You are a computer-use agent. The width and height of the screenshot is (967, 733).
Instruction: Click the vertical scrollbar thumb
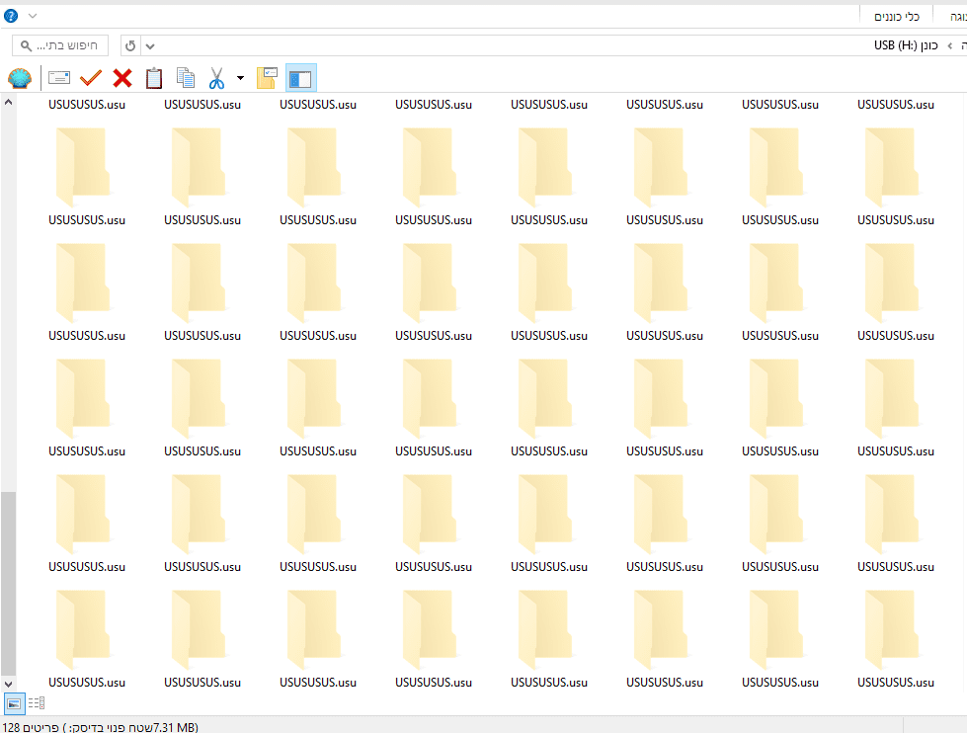click(8, 583)
